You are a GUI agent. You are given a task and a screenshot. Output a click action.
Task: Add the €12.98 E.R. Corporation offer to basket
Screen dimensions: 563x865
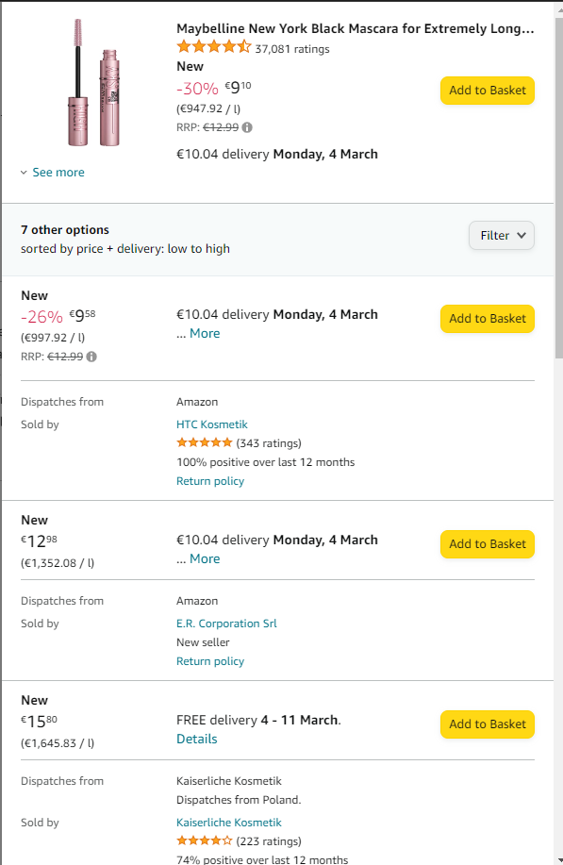(x=488, y=544)
